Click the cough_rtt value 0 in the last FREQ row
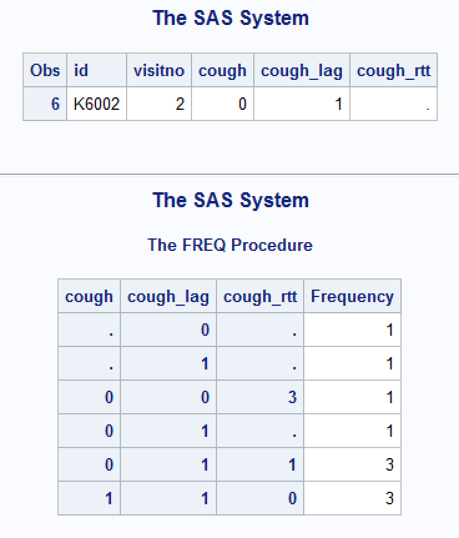459x538 pixels. pyautogui.click(x=260, y=499)
